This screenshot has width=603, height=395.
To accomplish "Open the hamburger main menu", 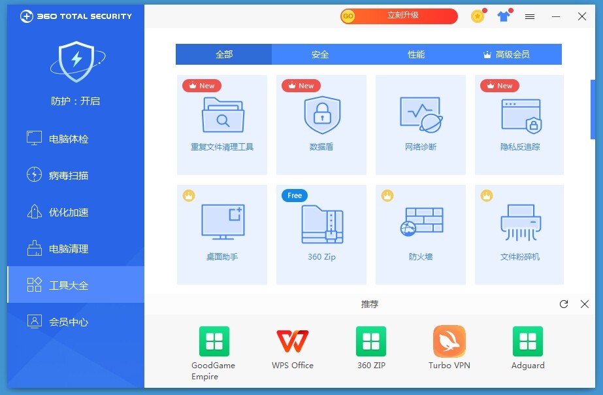I will (x=530, y=16).
